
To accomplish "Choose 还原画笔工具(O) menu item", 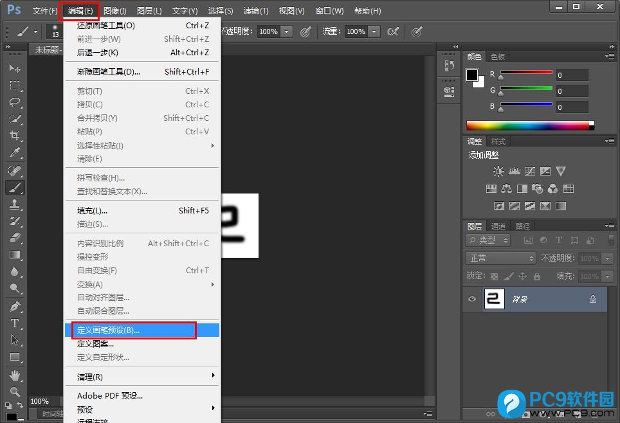I will [x=142, y=25].
